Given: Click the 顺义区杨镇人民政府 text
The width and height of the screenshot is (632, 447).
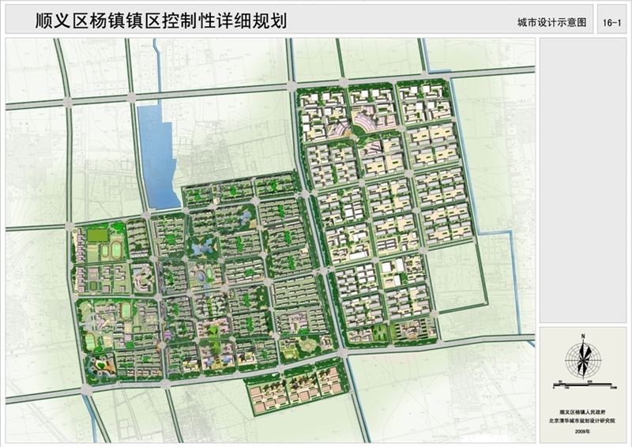Looking at the screenshot, I should pos(583,412).
